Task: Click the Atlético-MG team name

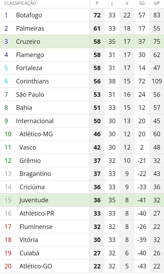Action: pyautogui.click(x=36, y=134)
